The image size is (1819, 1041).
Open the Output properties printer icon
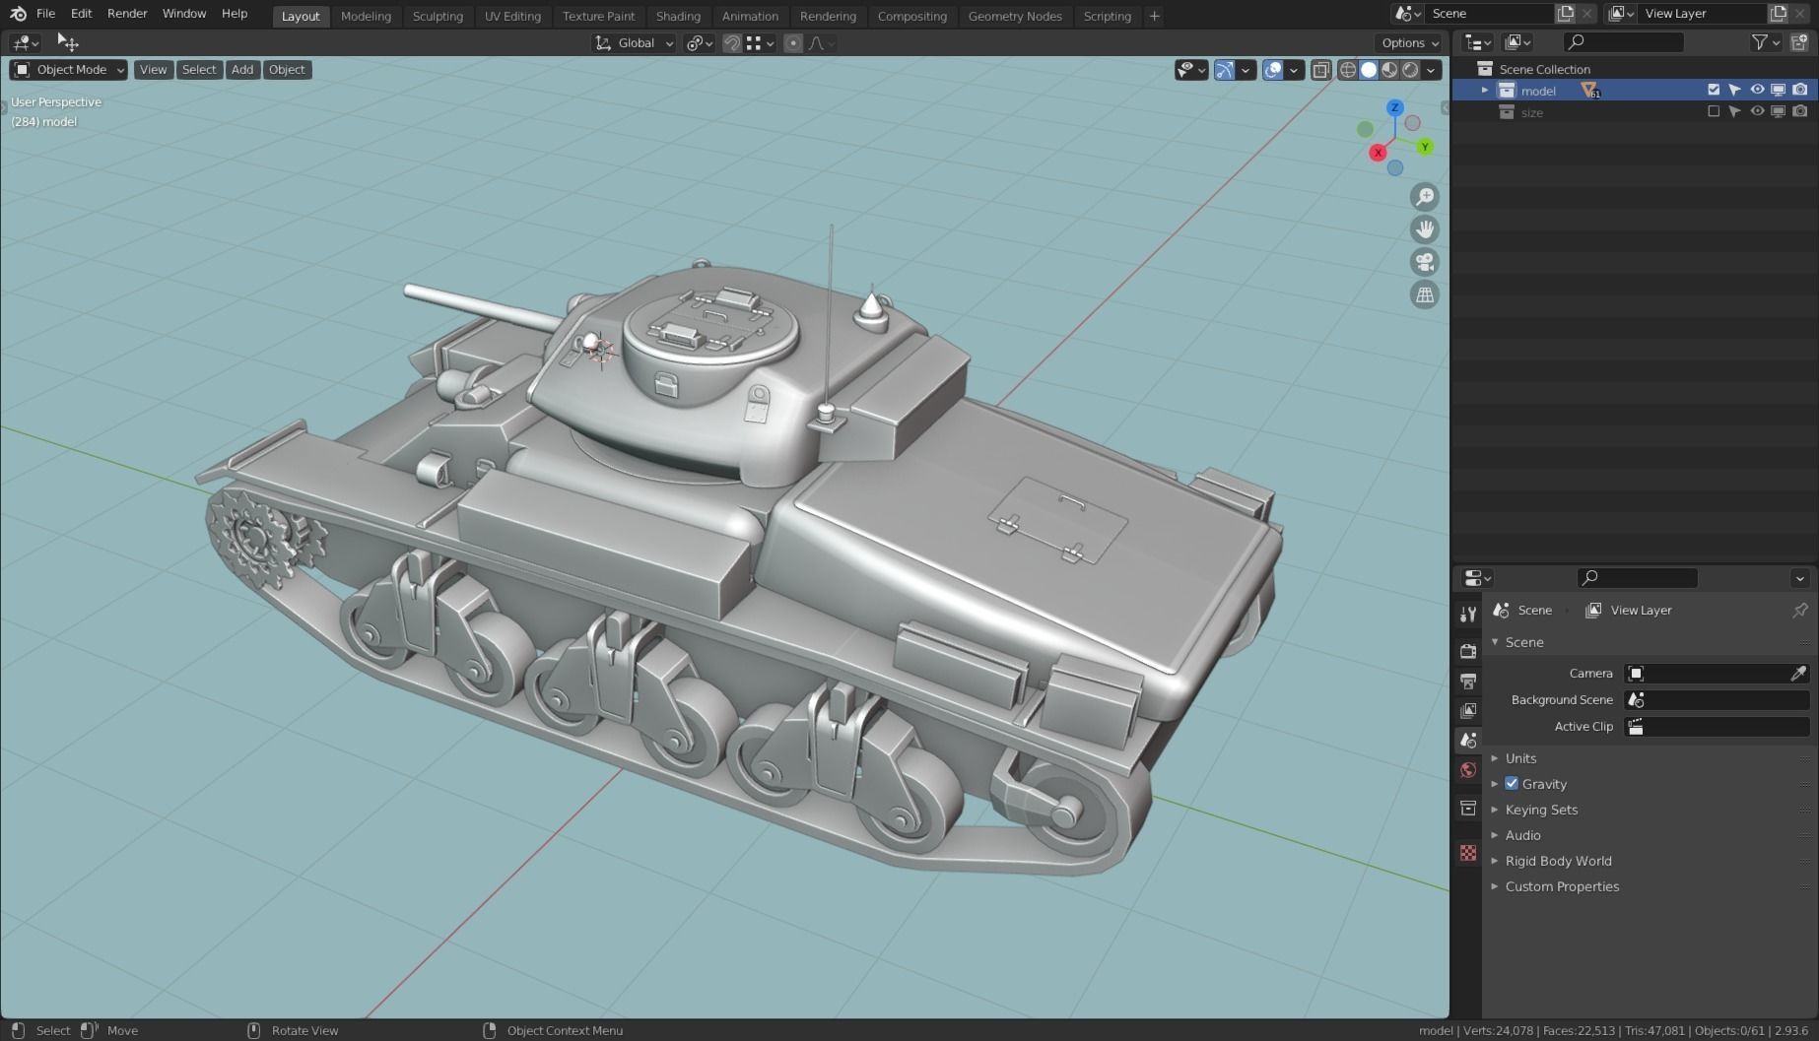1468,681
